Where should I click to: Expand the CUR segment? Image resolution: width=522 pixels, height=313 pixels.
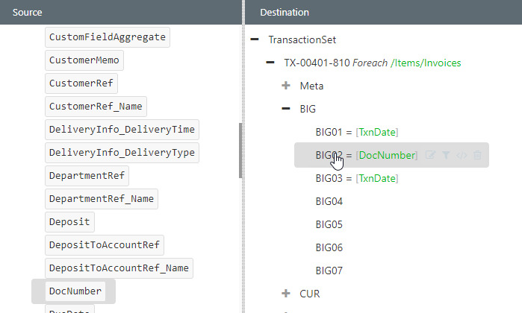pos(286,294)
